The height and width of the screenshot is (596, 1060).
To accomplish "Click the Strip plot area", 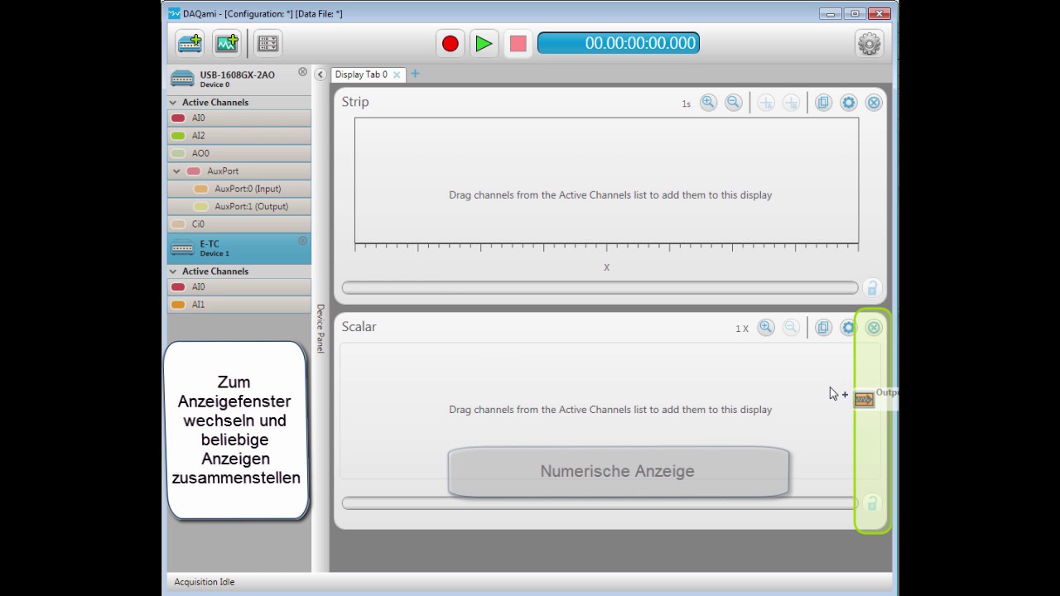I will pyautogui.click(x=606, y=180).
